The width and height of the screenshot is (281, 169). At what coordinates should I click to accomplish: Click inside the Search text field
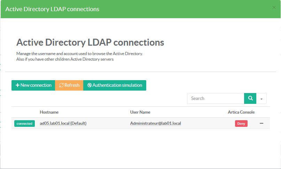pos(215,98)
